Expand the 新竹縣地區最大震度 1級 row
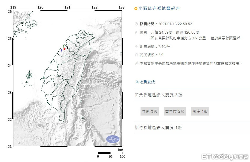Image resolution: width=250 pixels, height=162 pixels. 158,128
